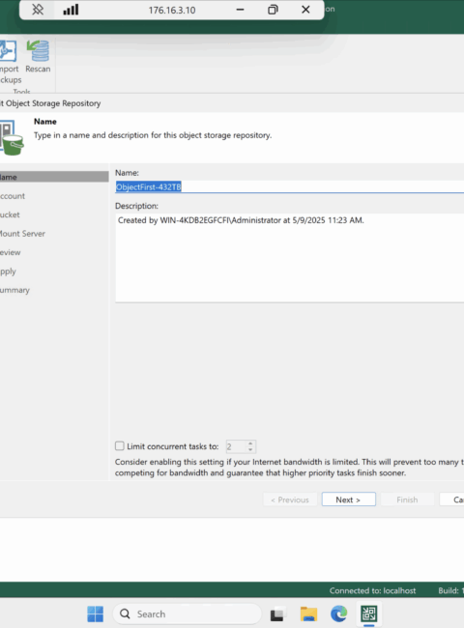This screenshot has width=464, height=628.
Task: Click the 'Name:' field label
Action: coord(127,173)
